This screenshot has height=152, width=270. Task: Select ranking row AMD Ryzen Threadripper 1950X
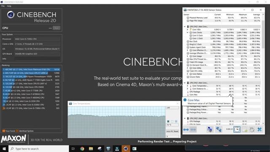31,76
